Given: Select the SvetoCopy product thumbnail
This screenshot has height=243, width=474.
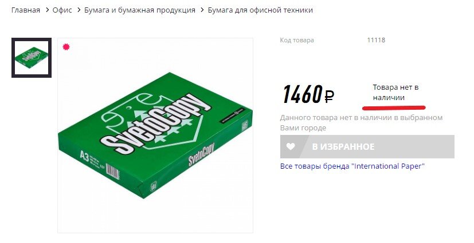Looking at the screenshot, I should pyautogui.click(x=32, y=58).
